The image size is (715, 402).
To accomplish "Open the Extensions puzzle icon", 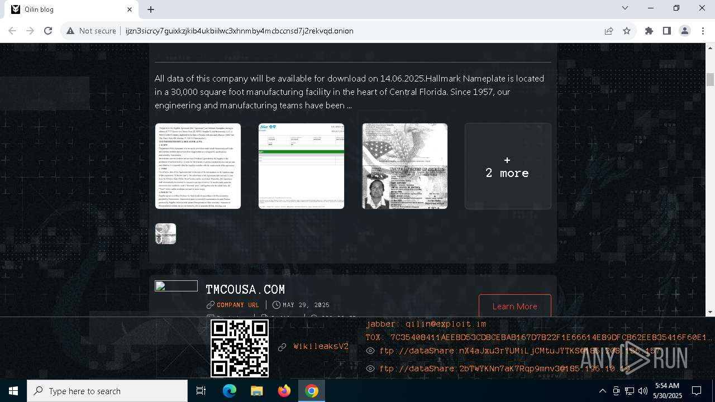I will click(x=649, y=31).
